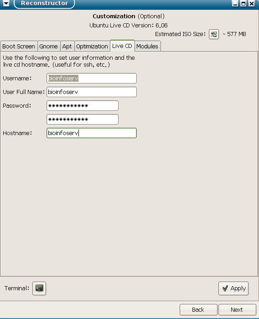Click into the first Password field
The height and width of the screenshot is (319, 259).
[x=83, y=106]
